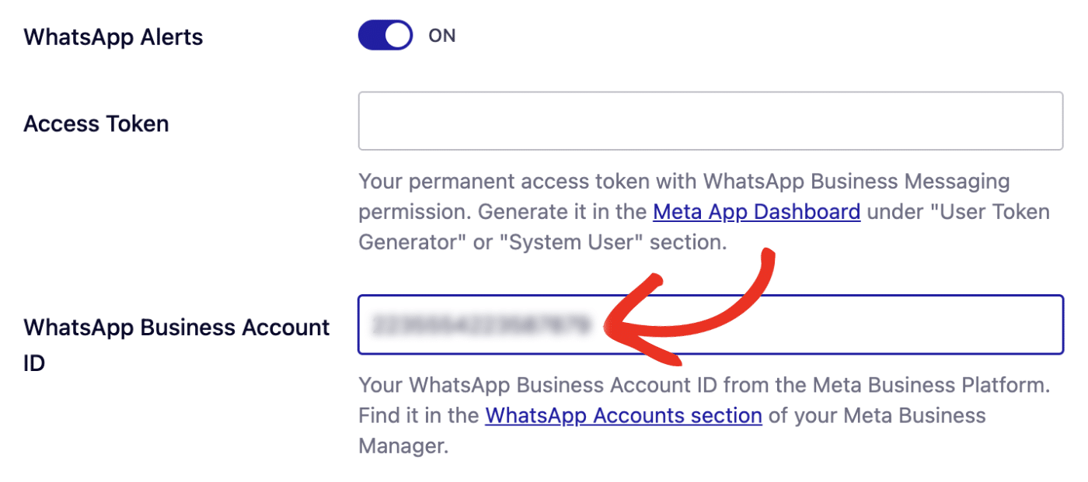Viewport: 1088px width, 482px height.
Task: Click the Access Token label
Action: [x=96, y=123]
